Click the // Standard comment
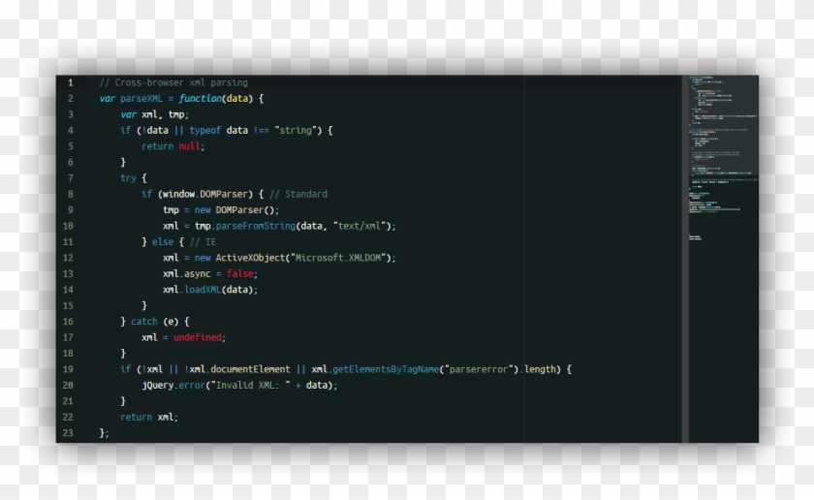This screenshot has width=814, height=500. [298, 194]
